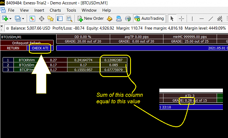Open the Help menu
This screenshot has width=228, height=138.
point(107,10)
